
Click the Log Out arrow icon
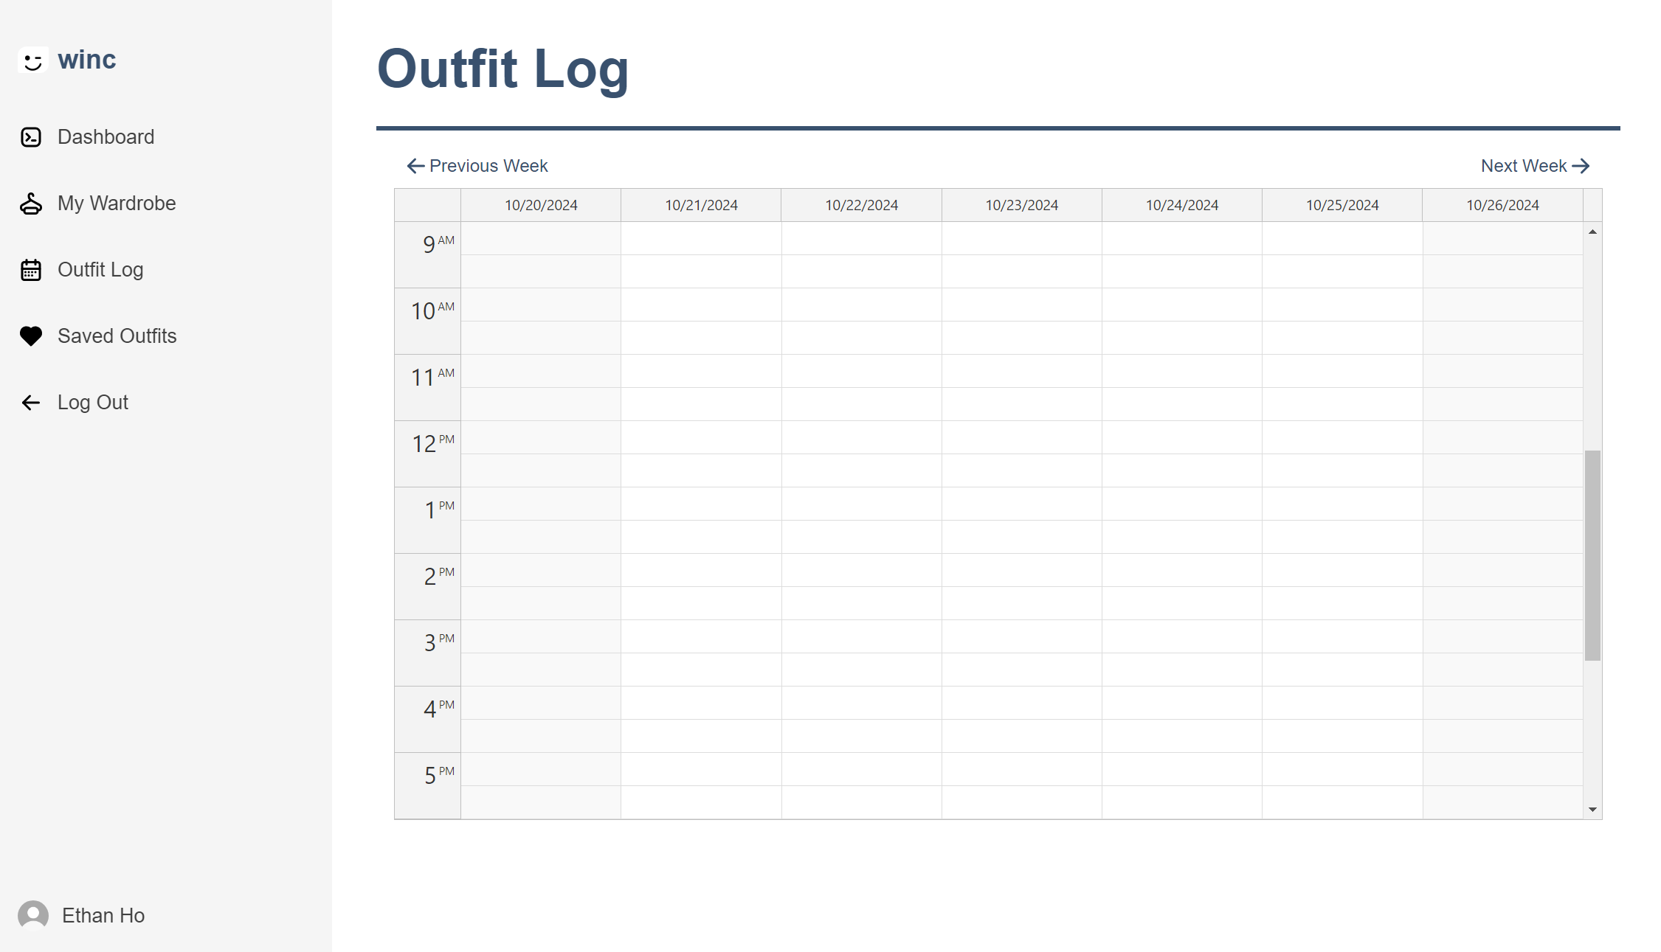tap(31, 403)
